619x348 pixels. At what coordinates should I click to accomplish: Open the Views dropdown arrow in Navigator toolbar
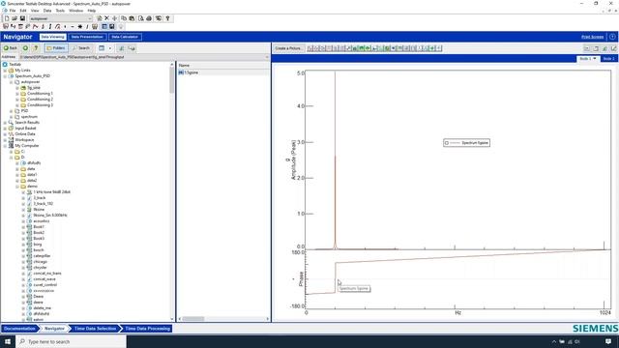click(109, 48)
